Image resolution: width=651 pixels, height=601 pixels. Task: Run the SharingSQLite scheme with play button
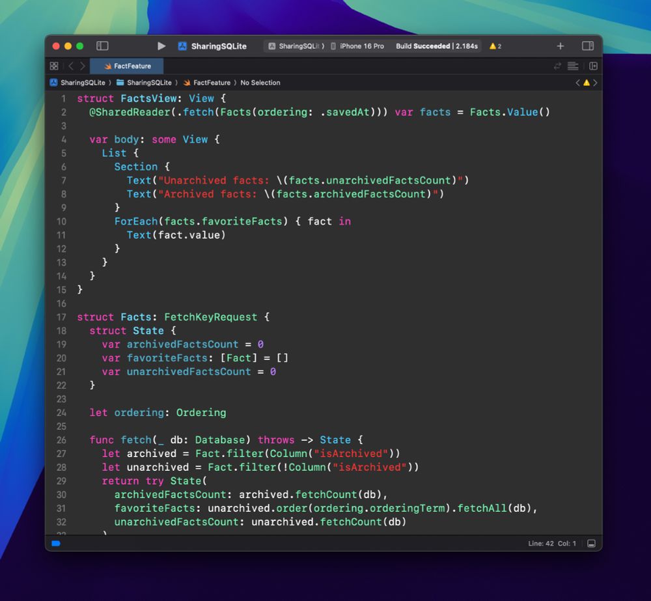click(161, 46)
